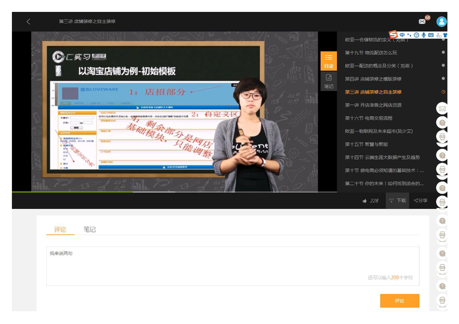Viewport: 459px width, 324px height.
Task: Switch to the 笔记 side panel
Action: (328, 81)
